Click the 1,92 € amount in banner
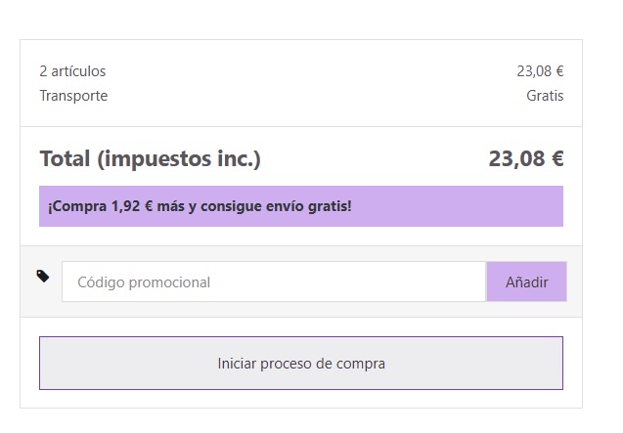 131,206
